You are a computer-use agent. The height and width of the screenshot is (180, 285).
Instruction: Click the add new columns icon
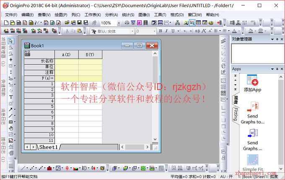[x=219, y=23]
